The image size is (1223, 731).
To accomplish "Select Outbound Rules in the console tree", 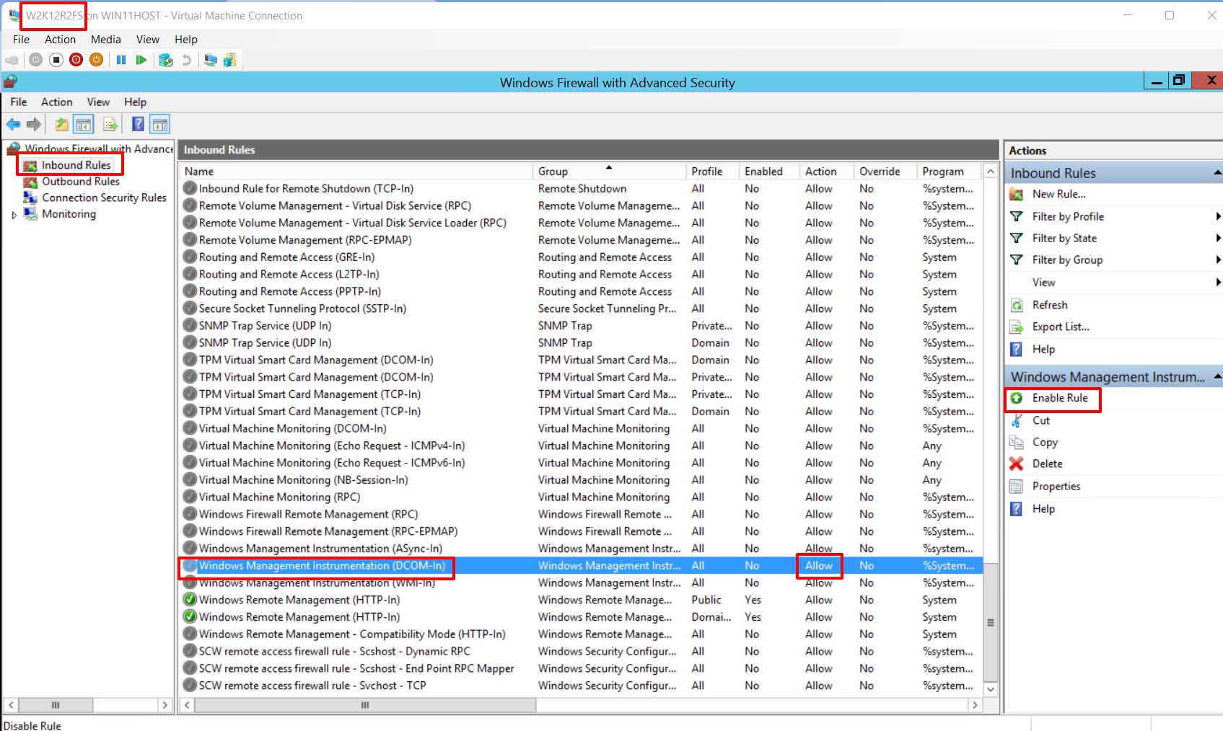I will pos(80,182).
